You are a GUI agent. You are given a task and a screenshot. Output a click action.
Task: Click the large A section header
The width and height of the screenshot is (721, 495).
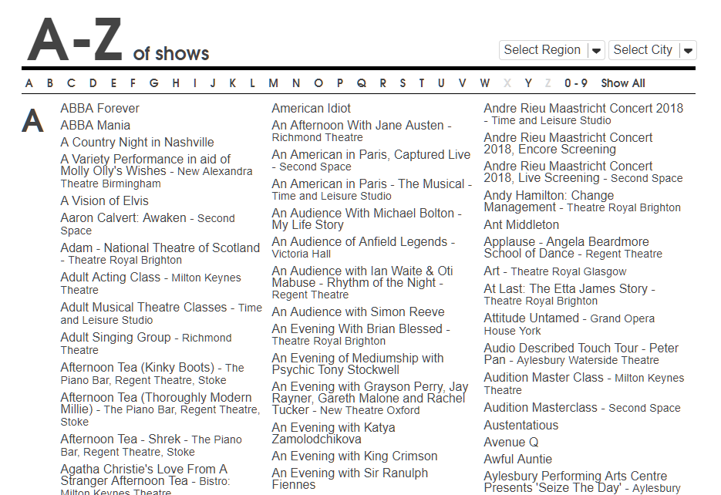(32, 120)
